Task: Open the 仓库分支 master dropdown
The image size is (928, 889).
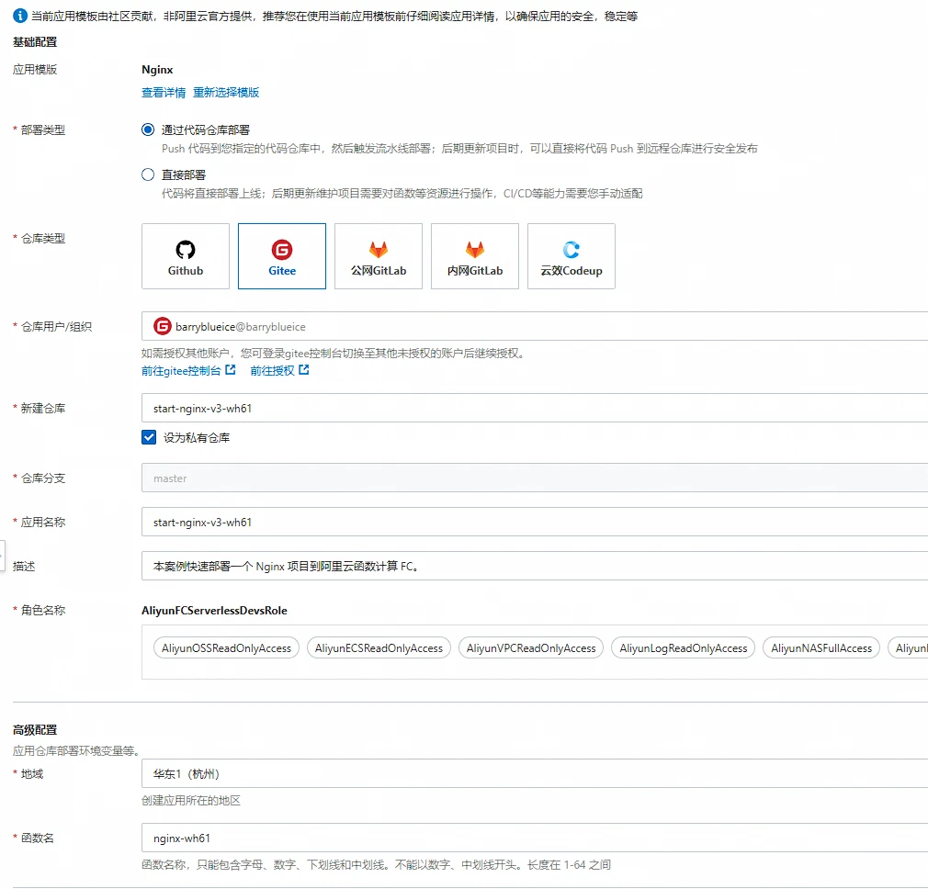Action: [x=535, y=478]
